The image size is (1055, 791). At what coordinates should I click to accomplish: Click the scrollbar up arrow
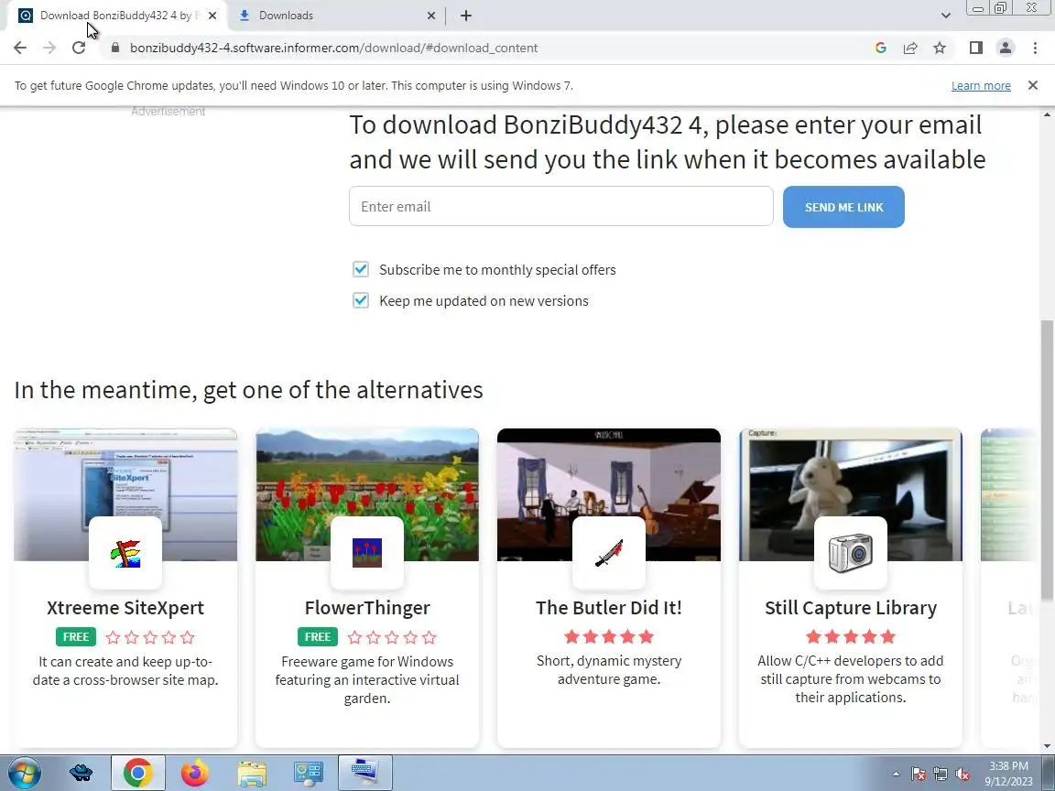(x=1047, y=114)
